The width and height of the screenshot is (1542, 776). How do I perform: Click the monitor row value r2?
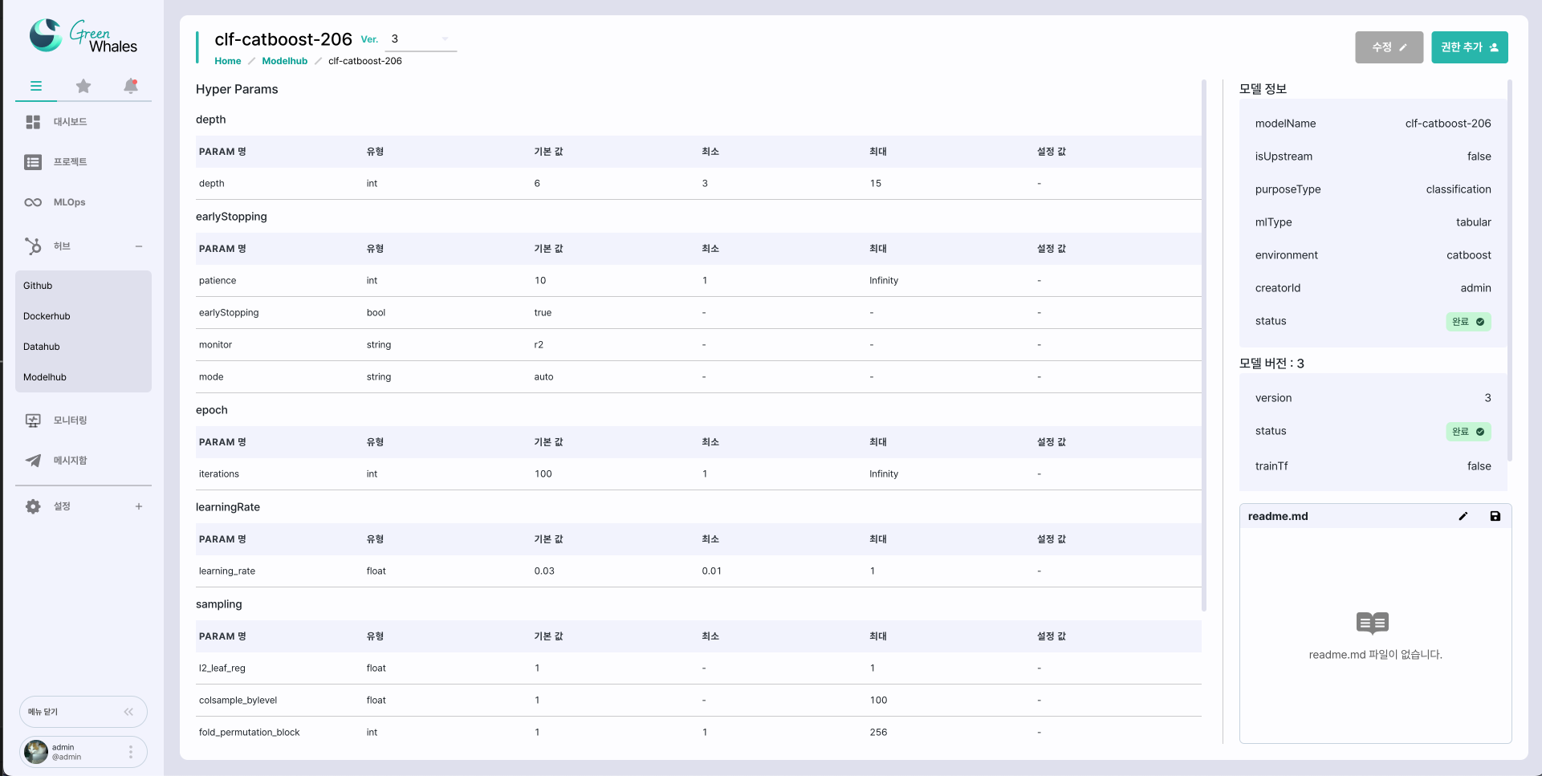pyautogui.click(x=539, y=345)
